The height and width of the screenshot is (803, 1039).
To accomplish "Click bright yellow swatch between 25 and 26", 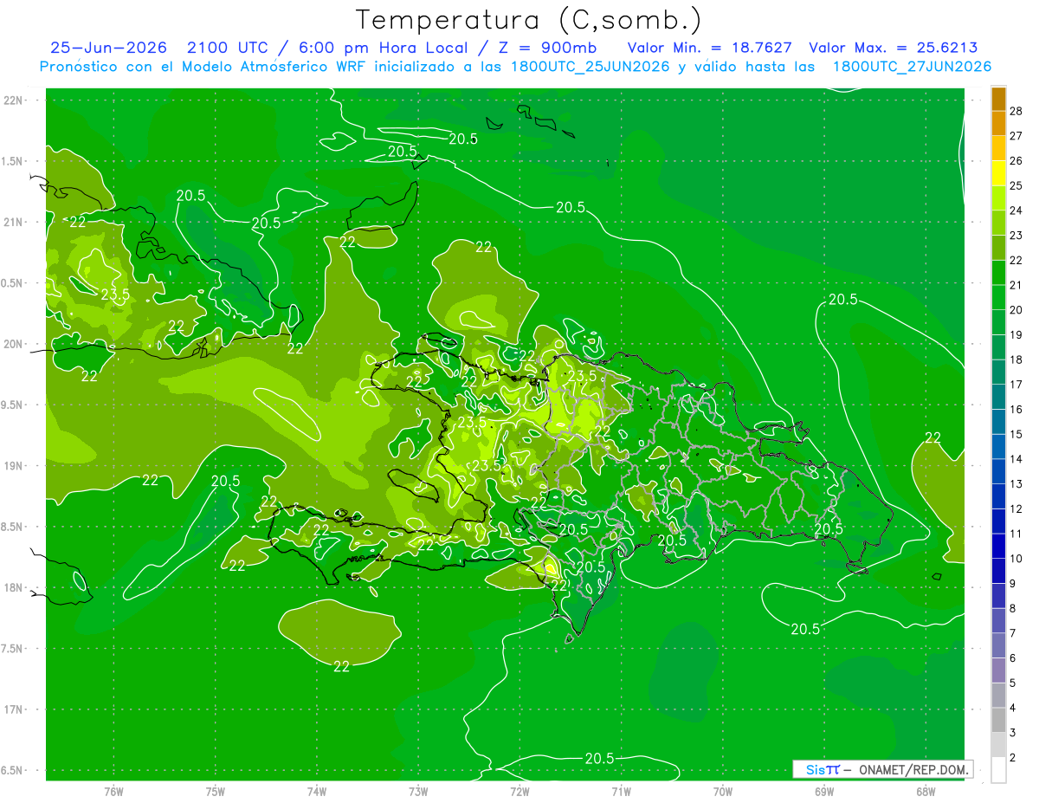I will click(x=998, y=174).
